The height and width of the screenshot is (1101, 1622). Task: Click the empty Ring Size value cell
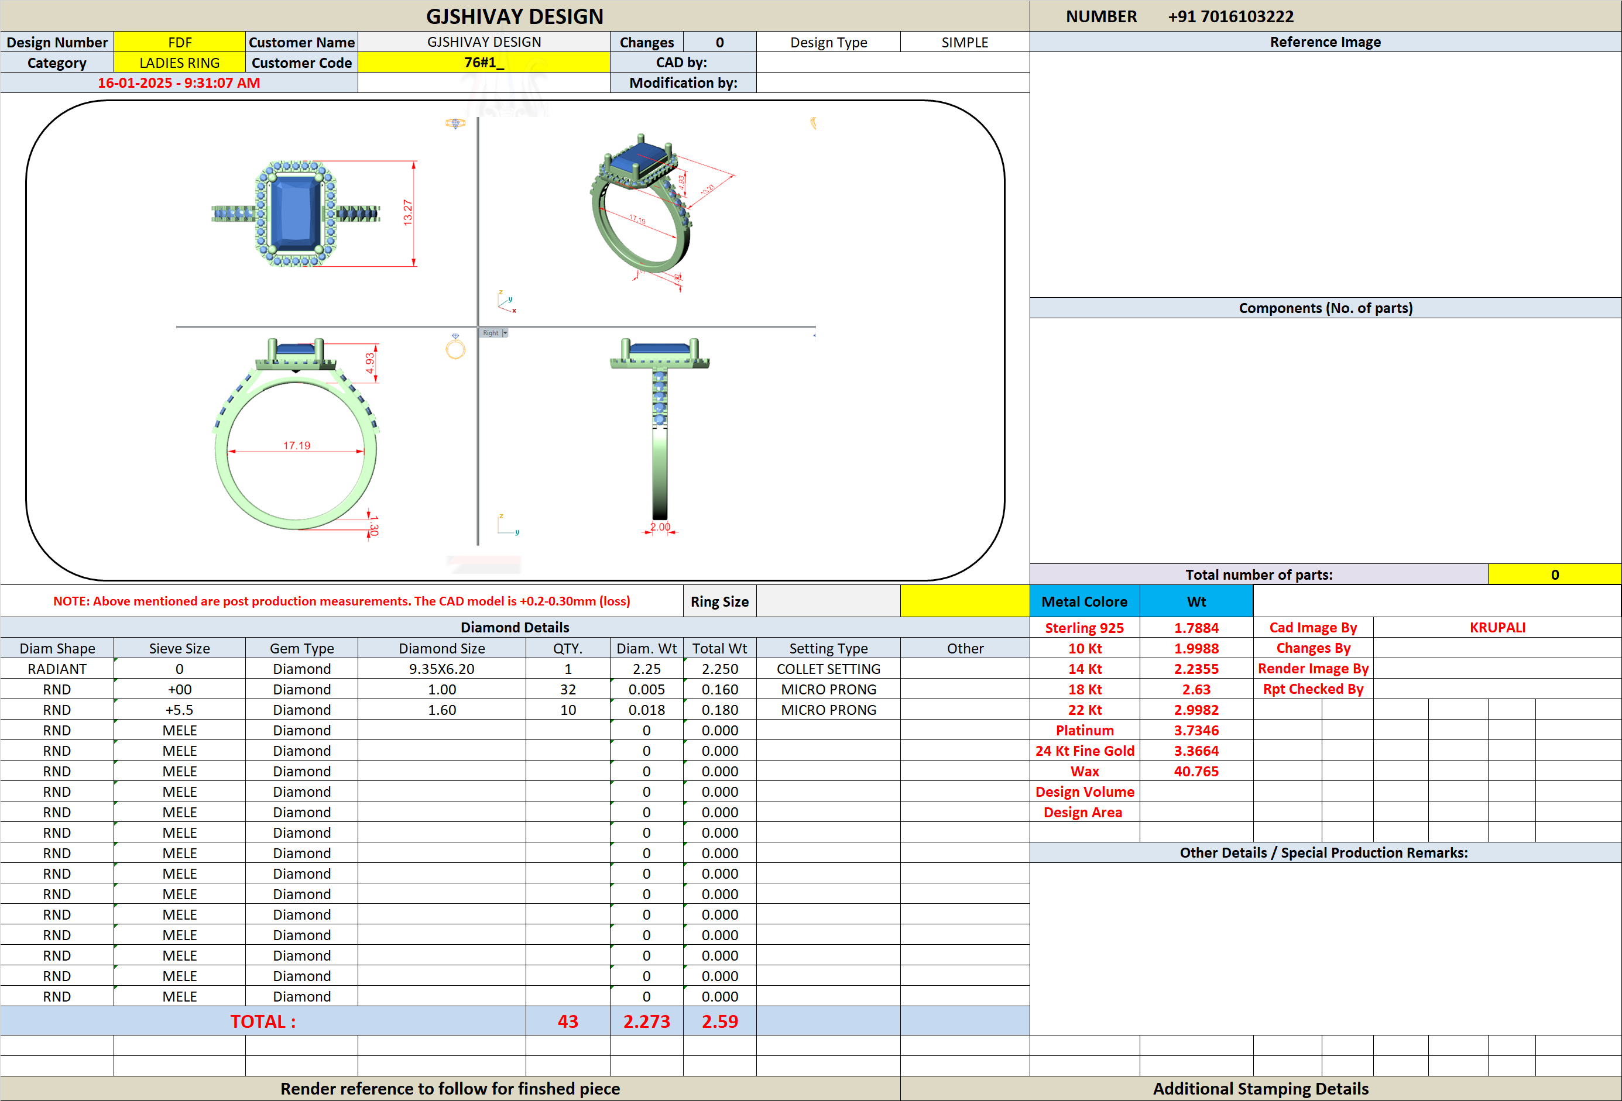tap(828, 601)
